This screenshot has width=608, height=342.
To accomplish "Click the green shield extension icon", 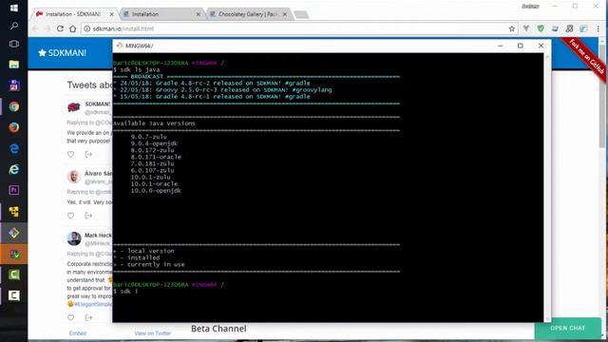I will (x=541, y=28).
